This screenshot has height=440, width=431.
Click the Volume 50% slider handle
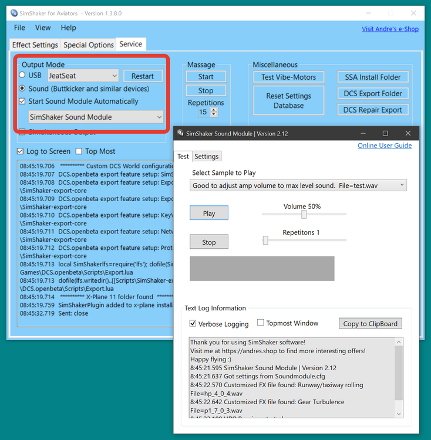[x=304, y=214]
